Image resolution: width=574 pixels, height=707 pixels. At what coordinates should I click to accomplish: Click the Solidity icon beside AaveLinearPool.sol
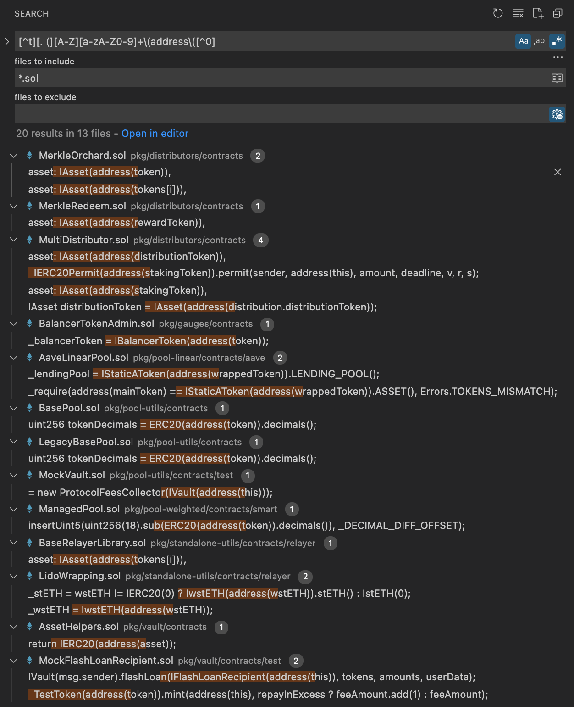[x=29, y=357]
